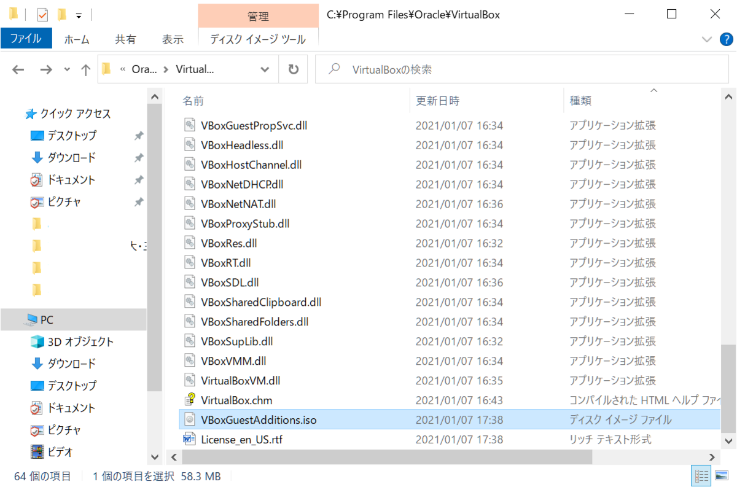737x487 pixels.
Task: Open the 共有 ribbon tab
Action: coord(125,39)
